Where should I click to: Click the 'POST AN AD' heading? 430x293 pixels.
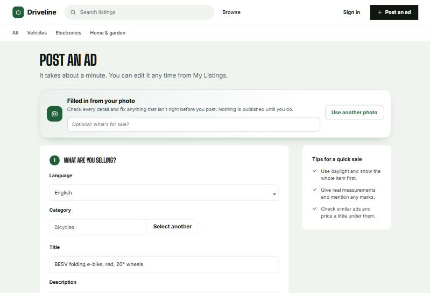[68, 60]
